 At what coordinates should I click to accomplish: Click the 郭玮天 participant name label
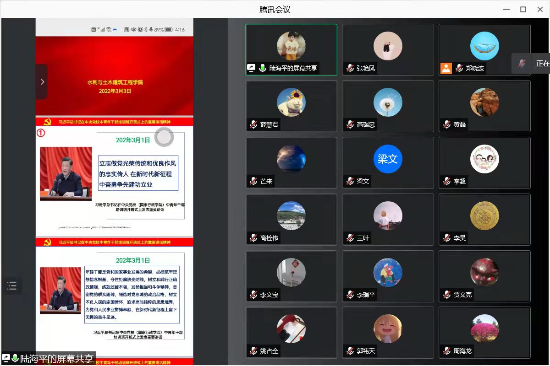(x=366, y=351)
